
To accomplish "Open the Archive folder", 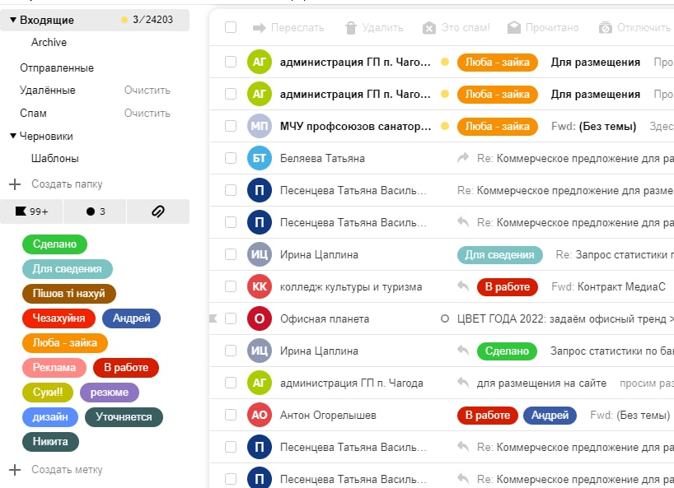I will [49, 43].
